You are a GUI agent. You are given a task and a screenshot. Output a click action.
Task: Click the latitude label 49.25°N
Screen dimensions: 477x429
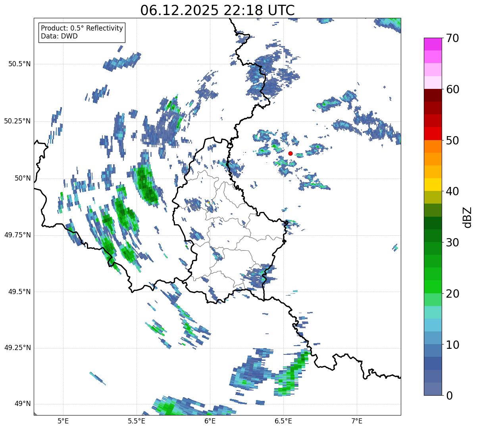coord(17,348)
